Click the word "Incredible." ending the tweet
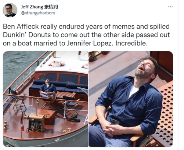The width and height of the screenshot is (184, 150). tap(132, 43)
